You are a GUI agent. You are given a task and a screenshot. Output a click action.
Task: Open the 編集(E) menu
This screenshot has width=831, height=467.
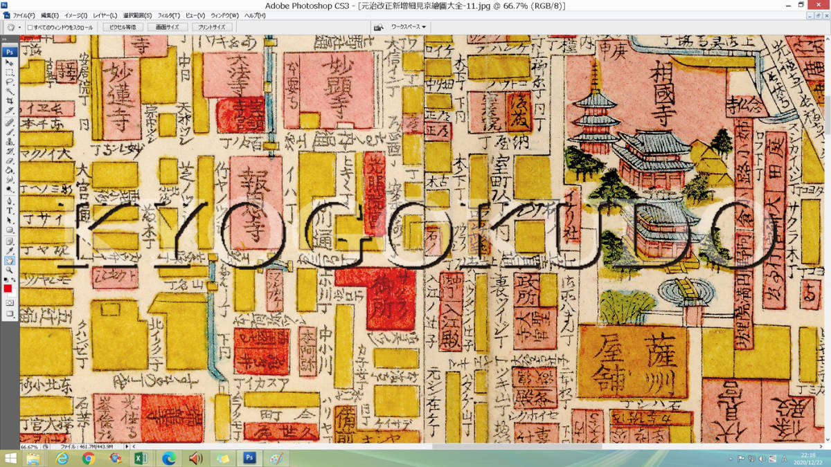point(50,15)
